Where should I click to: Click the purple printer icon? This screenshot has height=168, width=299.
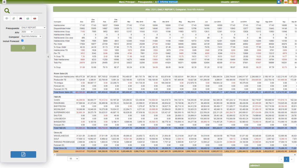pos(21,18)
